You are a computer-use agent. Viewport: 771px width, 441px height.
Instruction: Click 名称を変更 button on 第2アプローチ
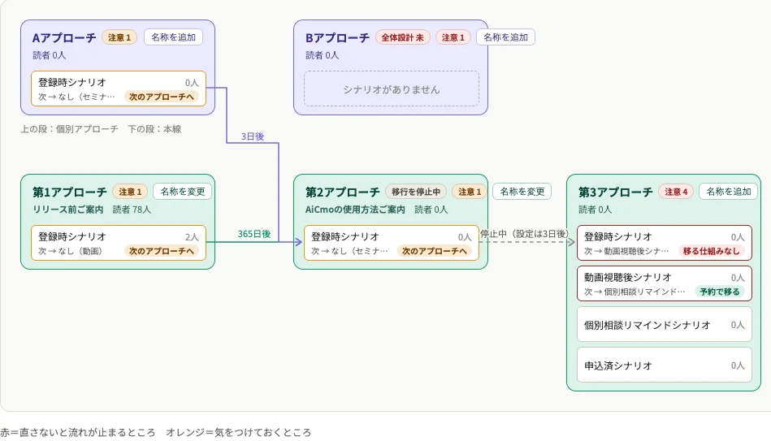tap(522, 192)
